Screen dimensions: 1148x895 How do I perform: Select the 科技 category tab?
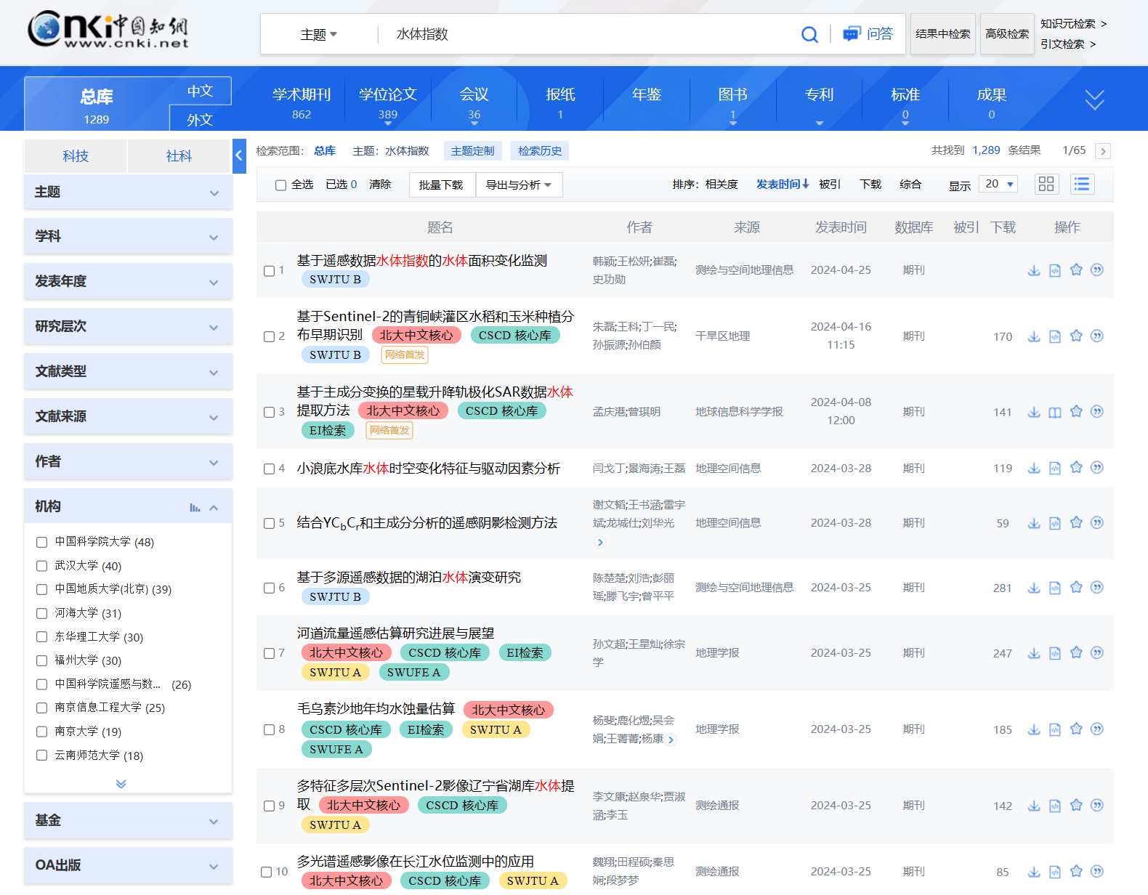coord(76,156)
